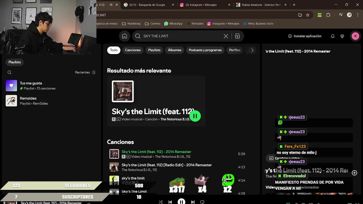The image size is (363, 204).
Task: Click Instalar aplicación
Action: pyautogui.click(x=305, y=36)
